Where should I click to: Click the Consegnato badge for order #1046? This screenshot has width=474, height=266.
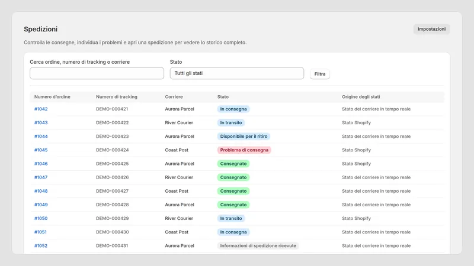pyautogui.click(x=233, y=164)
